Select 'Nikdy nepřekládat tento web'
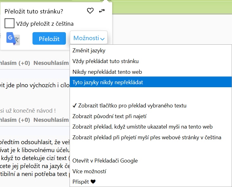This screenshot has width=232, height=187. click(x=107, y=72)
